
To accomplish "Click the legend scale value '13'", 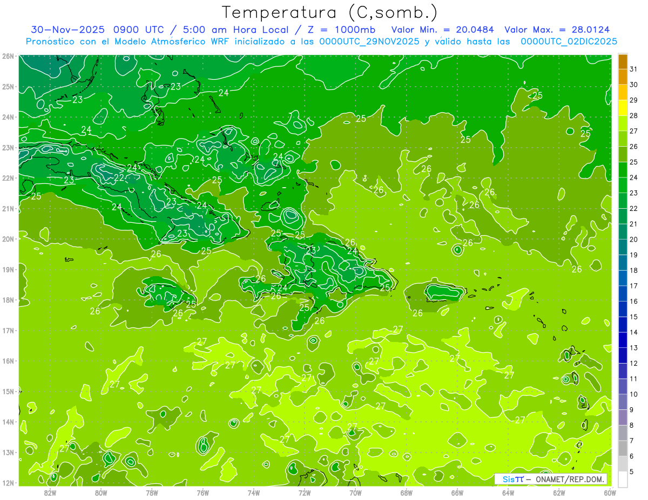I will (x=633, y=347).
